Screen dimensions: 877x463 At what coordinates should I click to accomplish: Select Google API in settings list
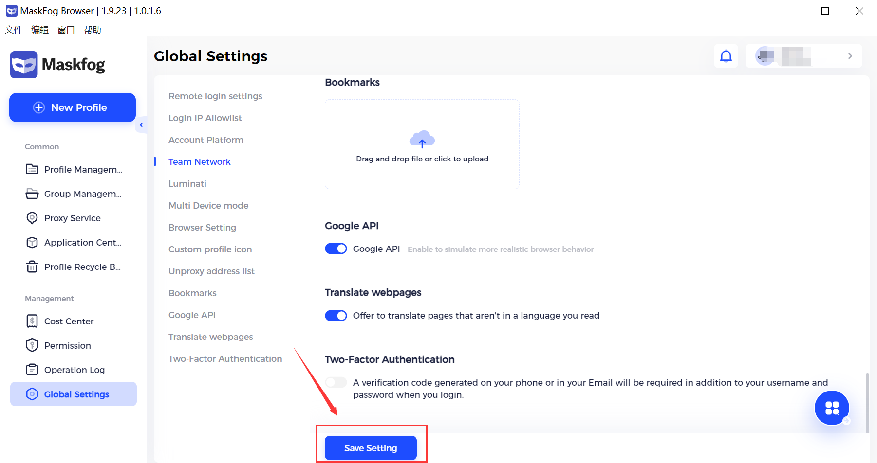click(192, 315)
